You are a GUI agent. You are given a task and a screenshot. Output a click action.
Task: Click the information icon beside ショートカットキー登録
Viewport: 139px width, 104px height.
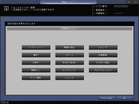coord(6,8)
